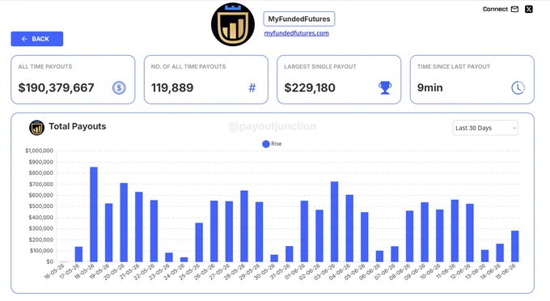Click the dollar coin icon in All Time Payouts
Screen dimensions: 550x301
(x=119, y=87)
